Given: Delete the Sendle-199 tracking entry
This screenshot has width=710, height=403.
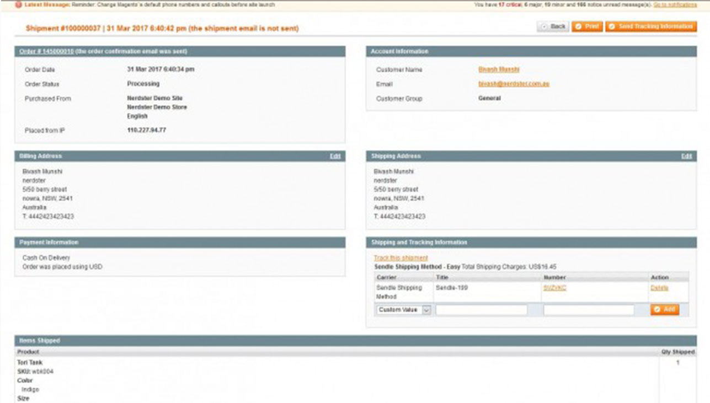Looking at the screenshot, I should click(x=659, y=287).
